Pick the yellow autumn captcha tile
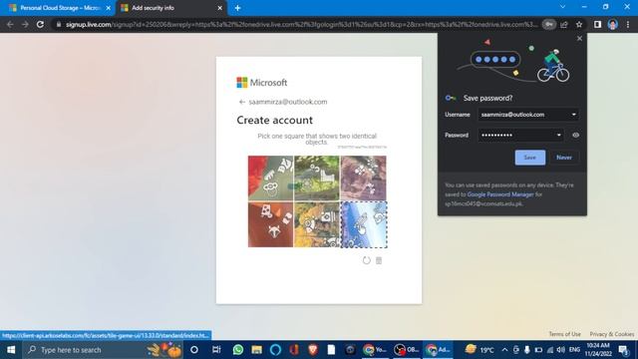The height and width of the screenshot is (359, 638). [317, 224]
